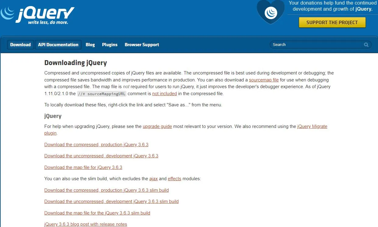The width and height of the screenshot is (378, 227).
Task: Click the 'jQuery' section subheading
Action: 53,116
